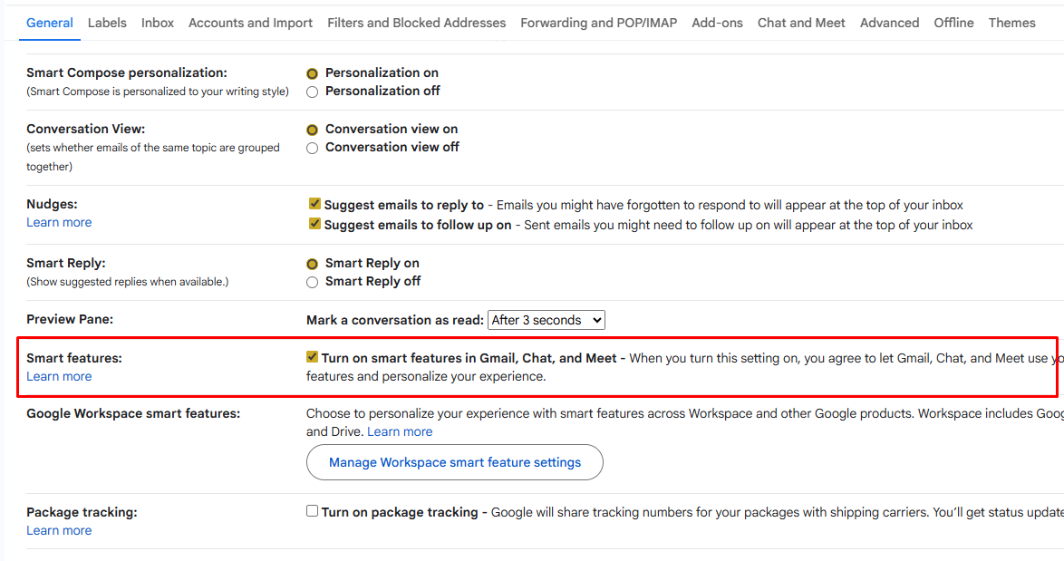Open the Filters and Blocked Addresses tab
This screenshot has width=1064, height=561.
coord(417,23)
